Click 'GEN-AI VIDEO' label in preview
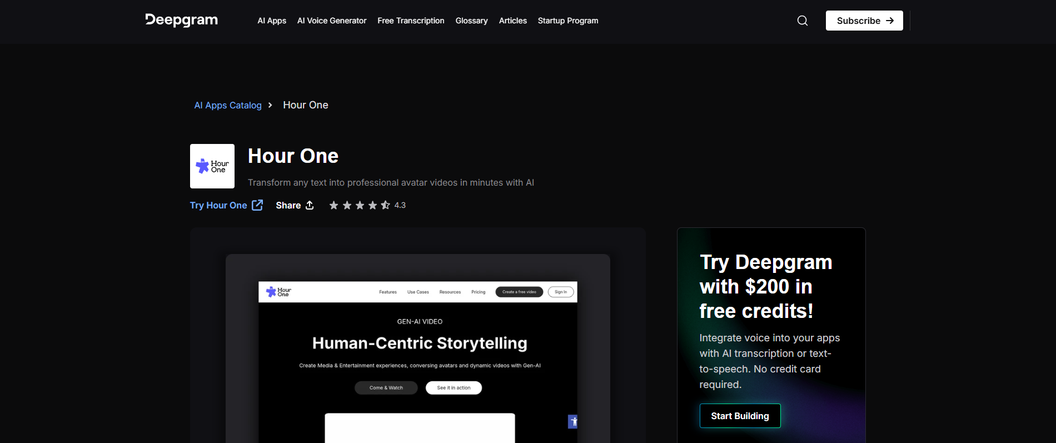The image size is (1056, 443). (x=420, y=321)
